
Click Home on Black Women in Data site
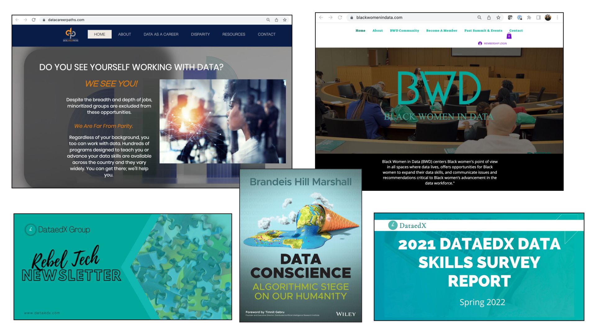pos(360,31)
